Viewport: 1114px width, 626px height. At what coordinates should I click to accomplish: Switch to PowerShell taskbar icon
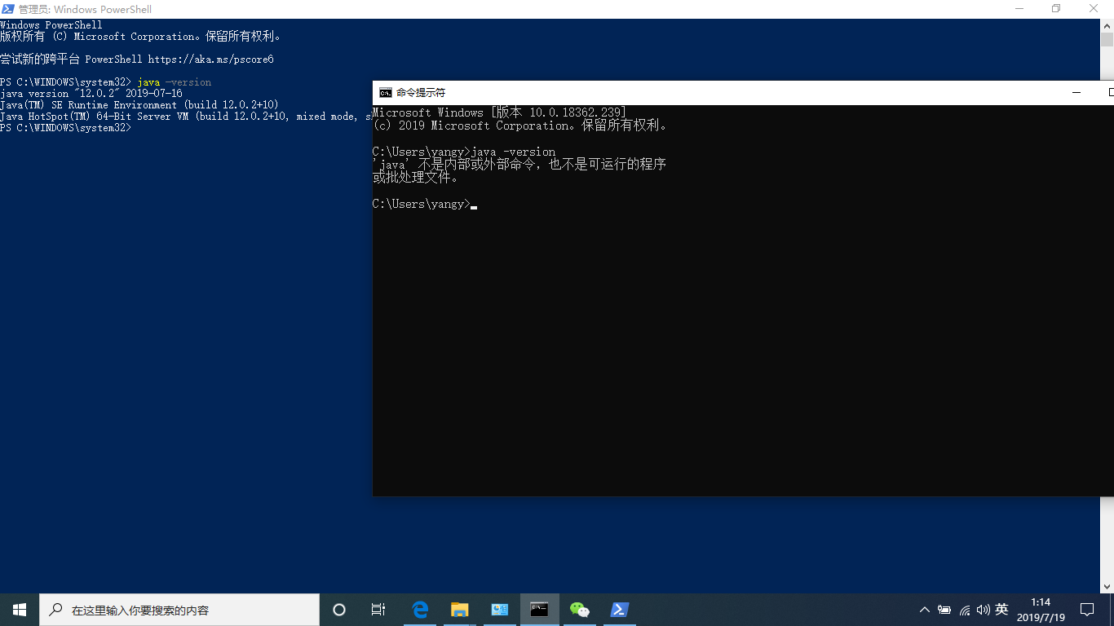pyautogui.click(x=619, y=610)
